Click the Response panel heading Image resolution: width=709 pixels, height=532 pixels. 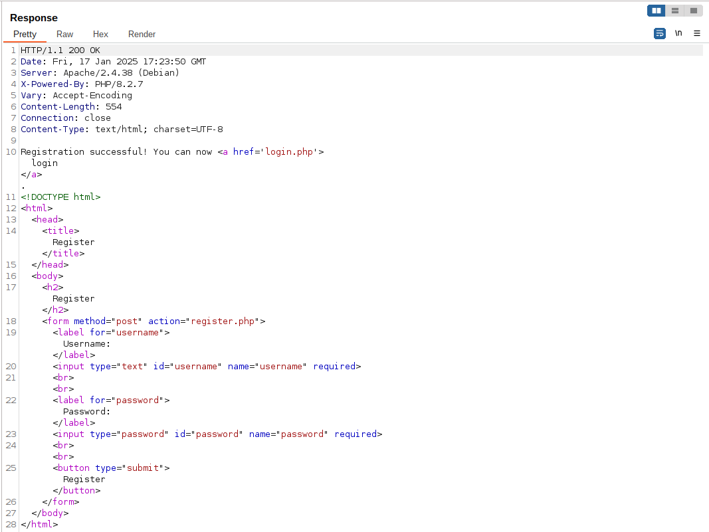pos(34,18)
